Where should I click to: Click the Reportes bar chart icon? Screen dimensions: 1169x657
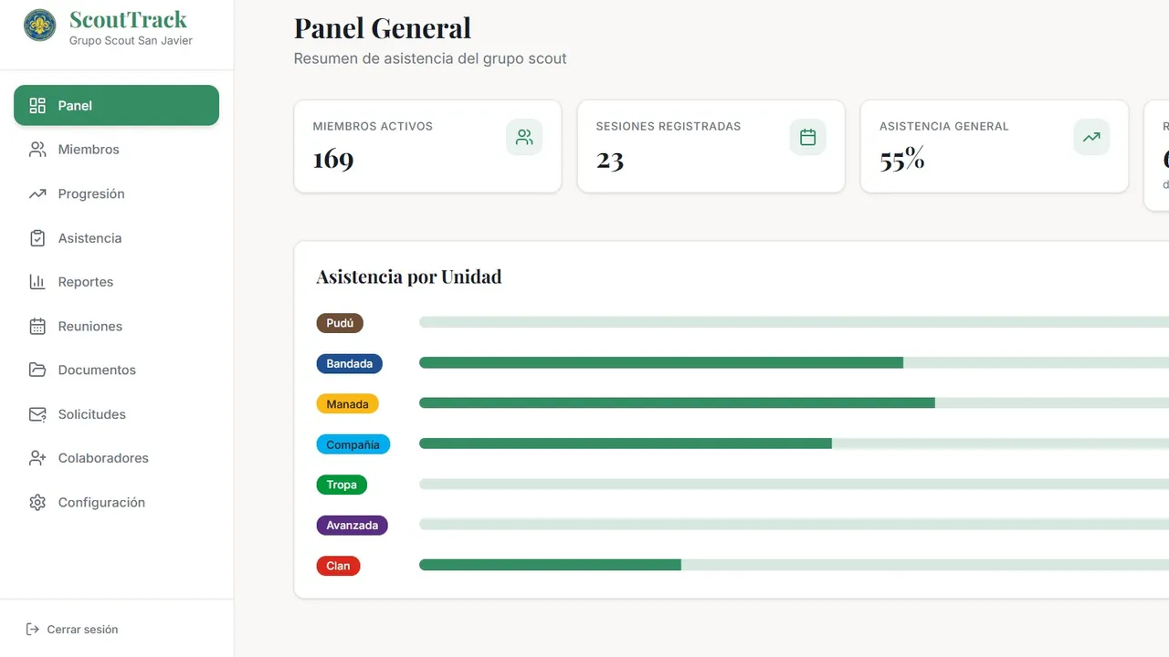click(37, 282)
